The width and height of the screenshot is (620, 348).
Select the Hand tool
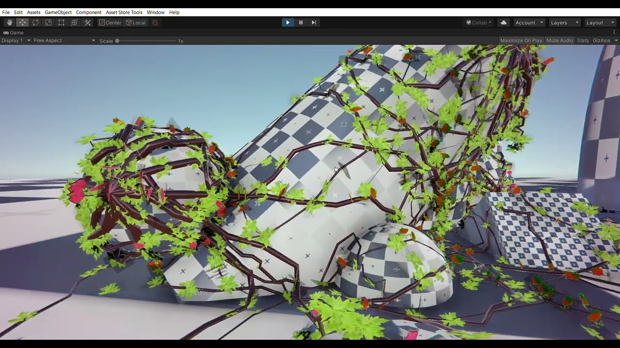9,23
